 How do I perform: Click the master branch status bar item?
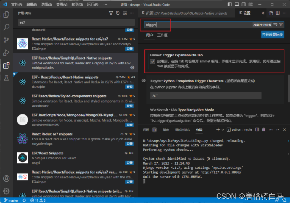11,200
